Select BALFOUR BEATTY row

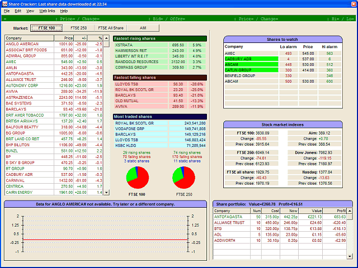54,127
